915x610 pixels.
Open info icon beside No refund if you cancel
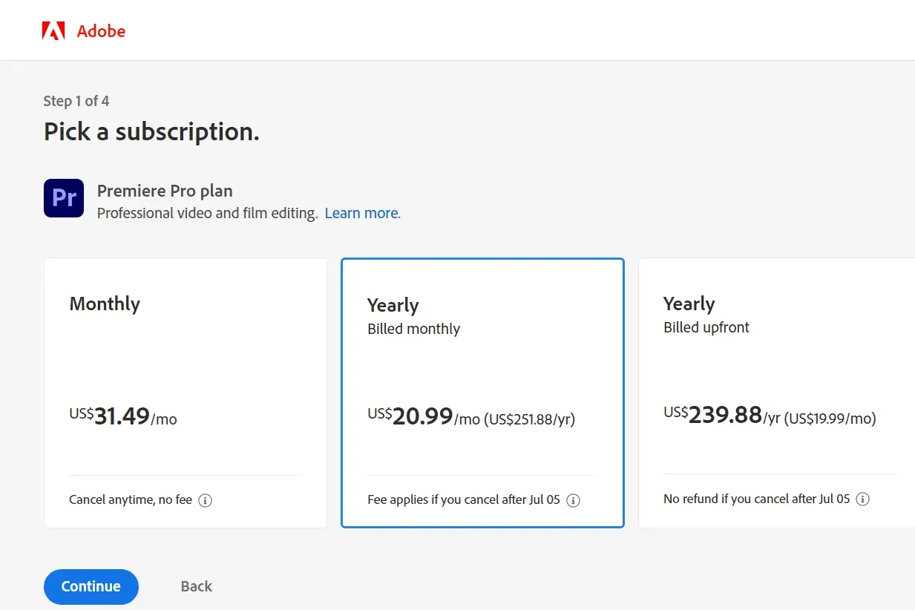pyautogui.click(x=862, y=499)
